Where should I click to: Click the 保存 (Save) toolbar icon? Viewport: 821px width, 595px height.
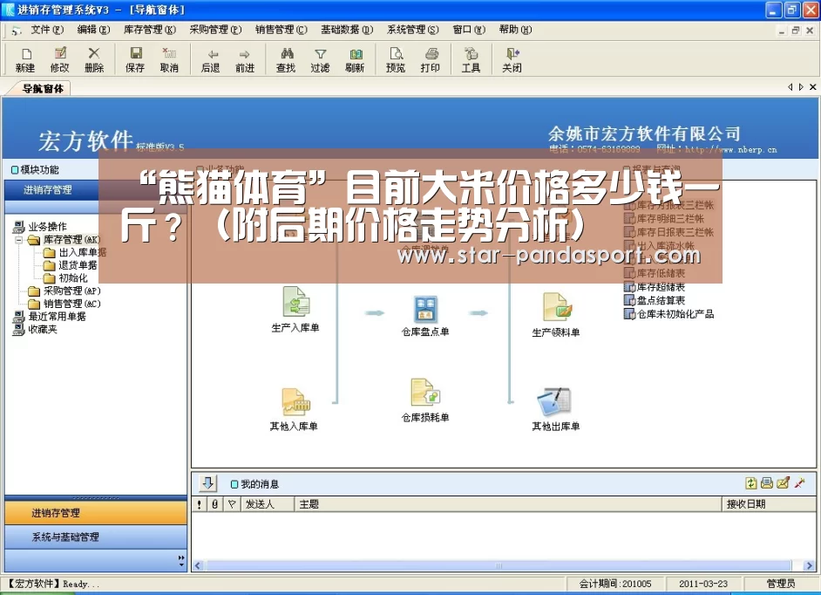pos(135,59)
